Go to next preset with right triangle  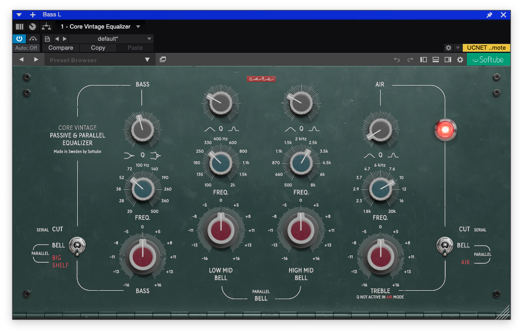[x=65, y=39]
